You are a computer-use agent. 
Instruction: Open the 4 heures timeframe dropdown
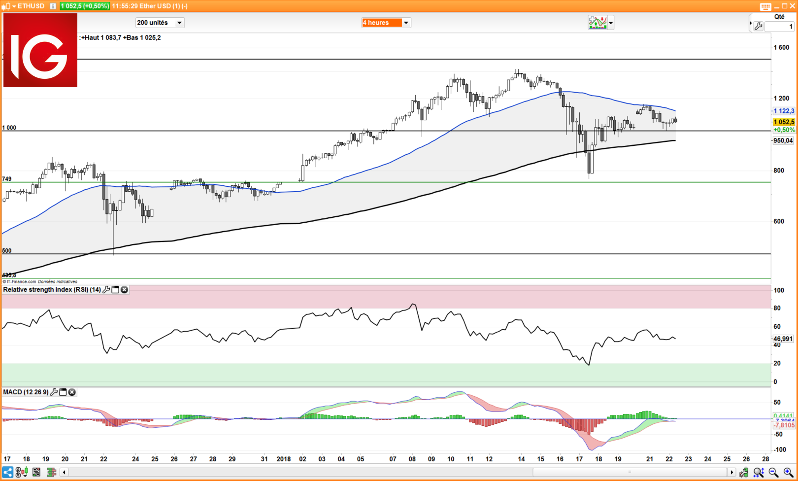tap(406, 23)
